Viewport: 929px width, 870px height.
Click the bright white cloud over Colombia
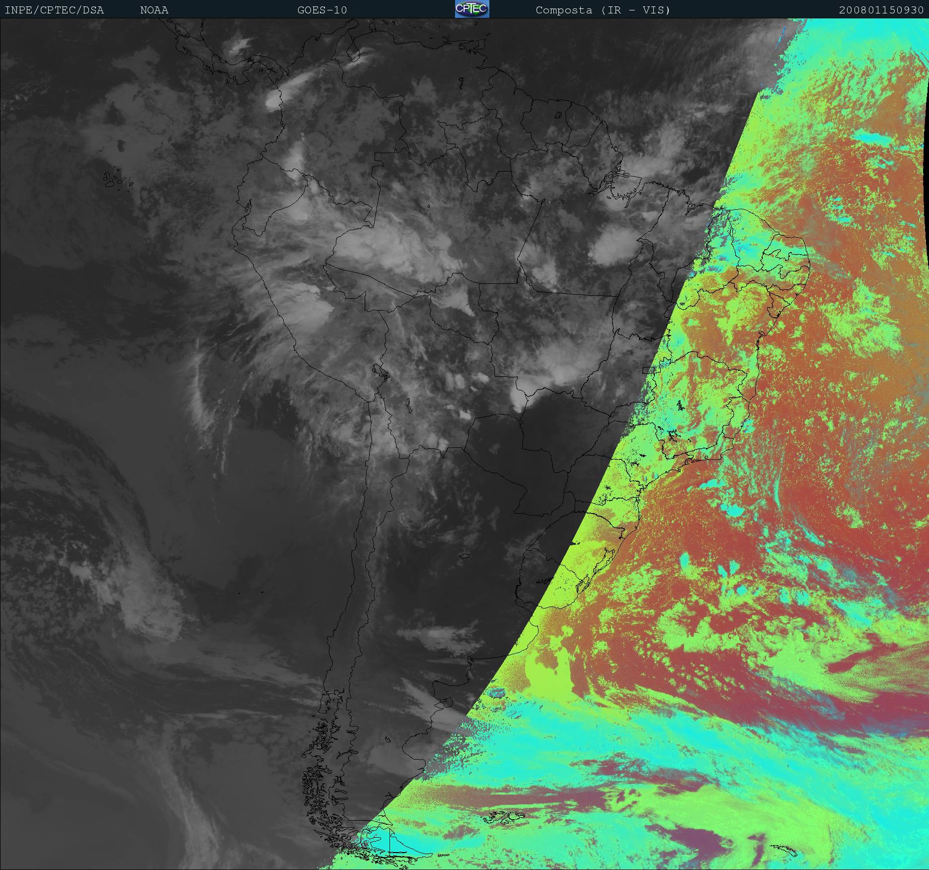click(274, 99)
